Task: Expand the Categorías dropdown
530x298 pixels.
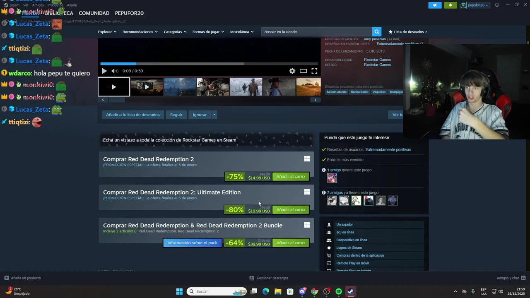Action: point(175,32)
